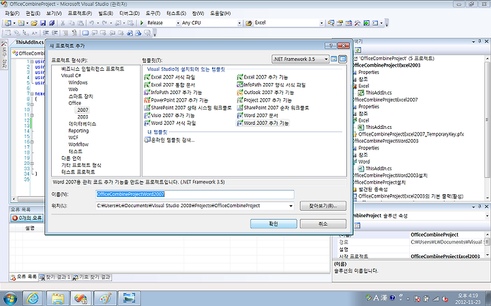Click the Add New Item toolbar icon
This screenshot has width=491, height=306.
point(21,23)
